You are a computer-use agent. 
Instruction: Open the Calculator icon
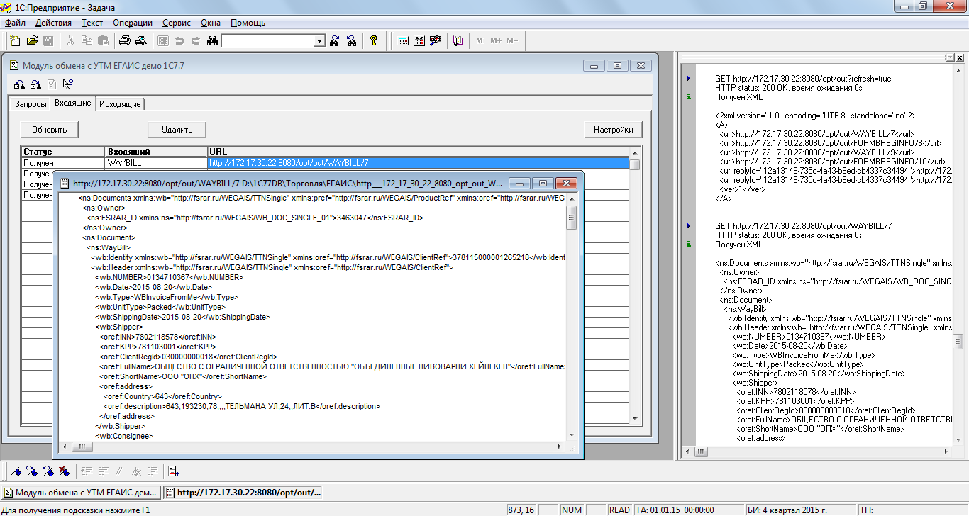tap(403, 40)
